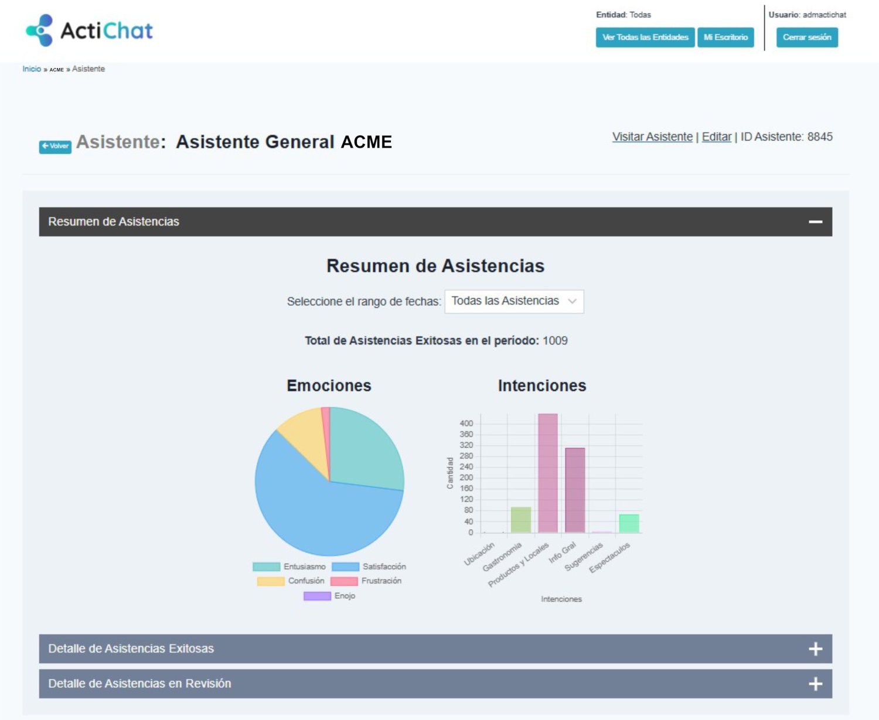Image resolution: width=879 pixels, height=720 pixels.
Task: Toggle Satisfacción legend item in pie chart
Action: (369, 567)
